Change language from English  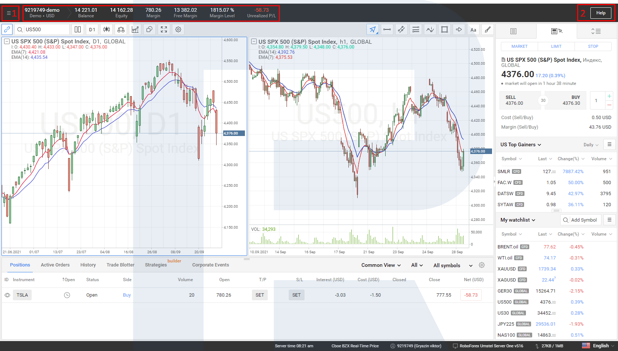(598, 346)
